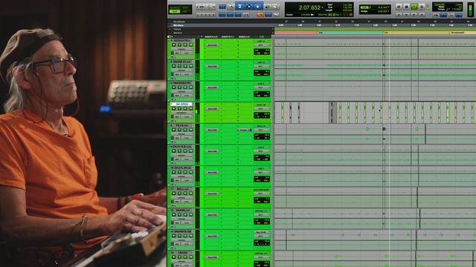Open the insert plug-in on FILLS track
The width and height of the screenshot is (476, 267).
click(212, 130)
